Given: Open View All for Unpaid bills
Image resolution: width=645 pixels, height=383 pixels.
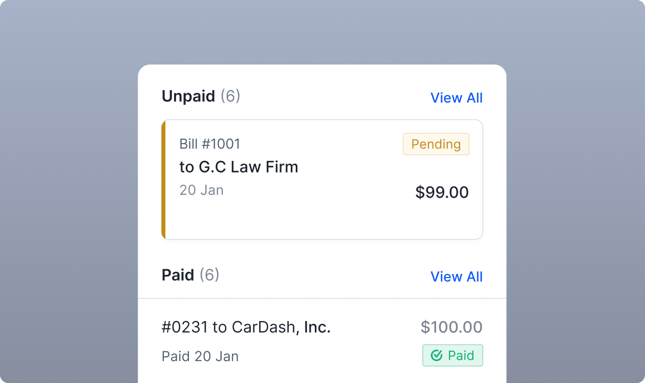Looking at the screenshot, I should (x=456, y=98).
